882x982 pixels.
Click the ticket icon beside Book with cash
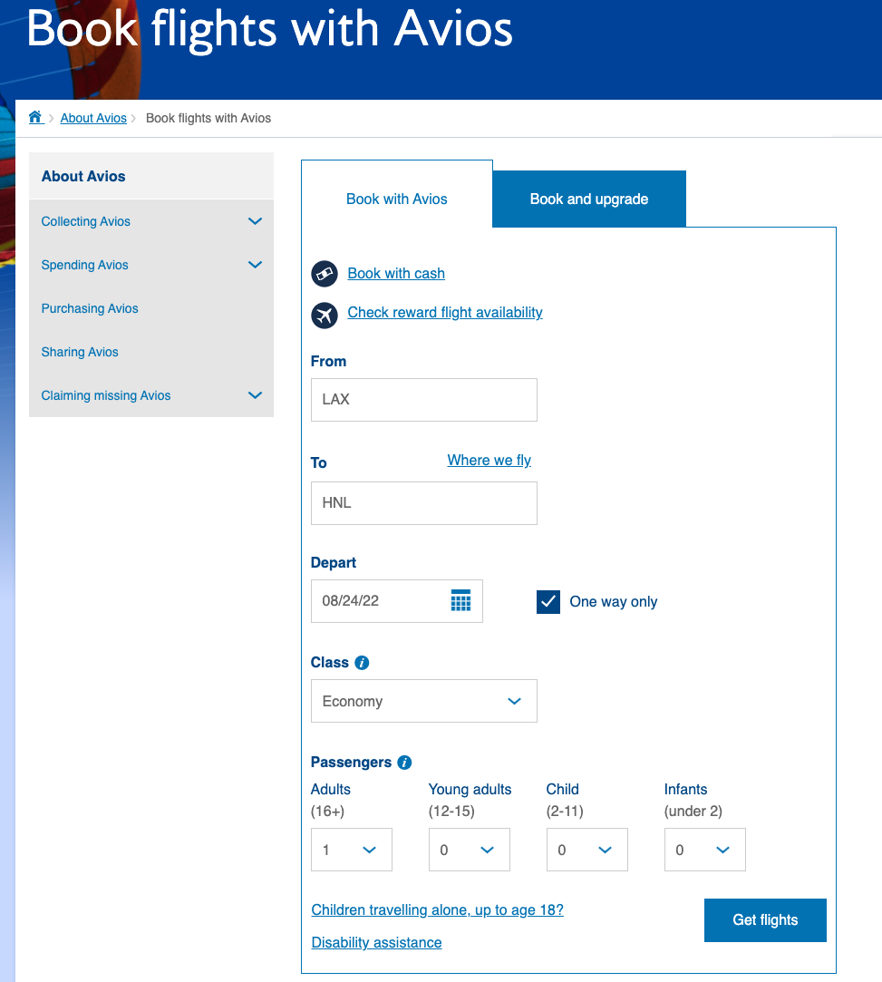click(x=325, y=274)
